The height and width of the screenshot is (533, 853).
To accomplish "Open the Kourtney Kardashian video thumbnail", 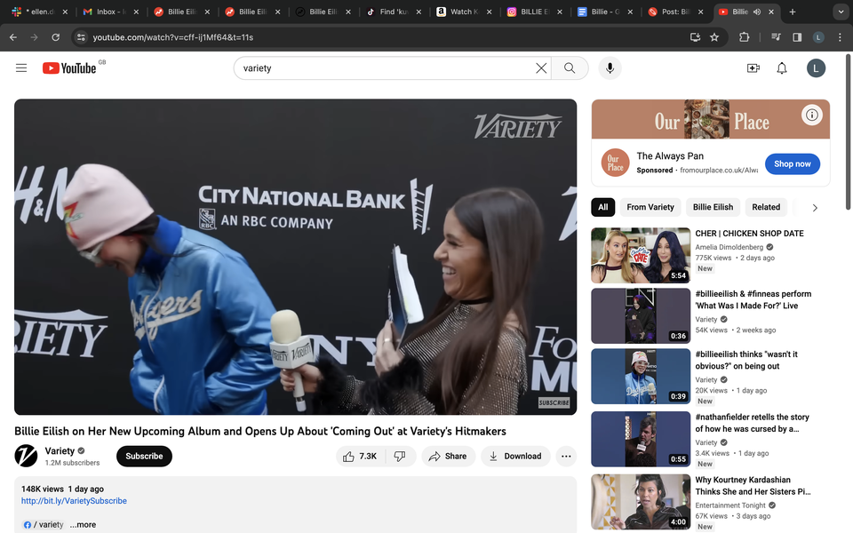I will 641,501.
